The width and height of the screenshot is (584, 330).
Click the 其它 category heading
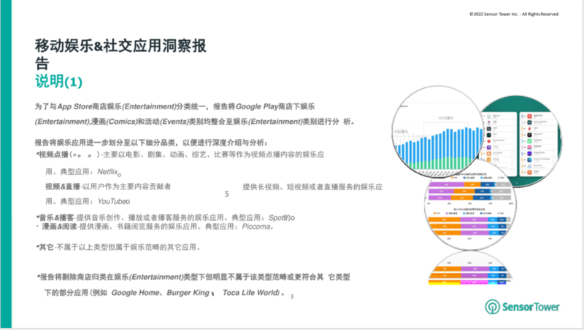point(47,248)
